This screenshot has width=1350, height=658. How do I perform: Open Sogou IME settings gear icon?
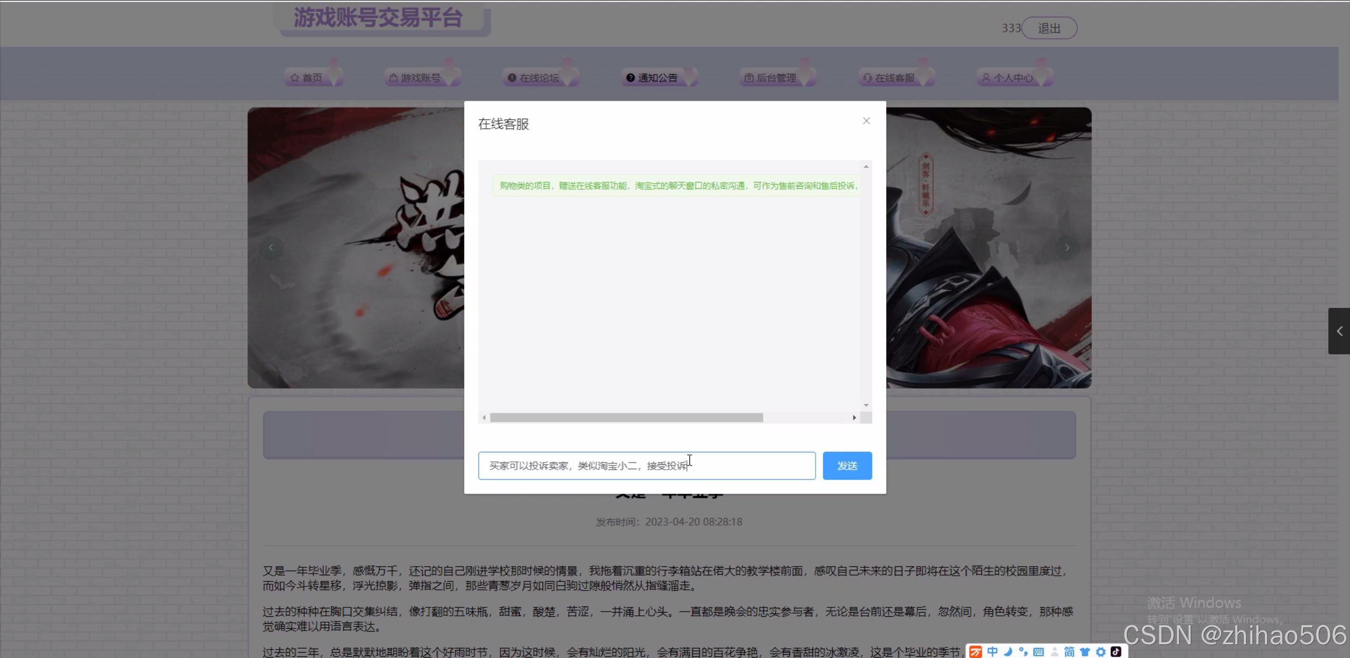coord(1100,652)
